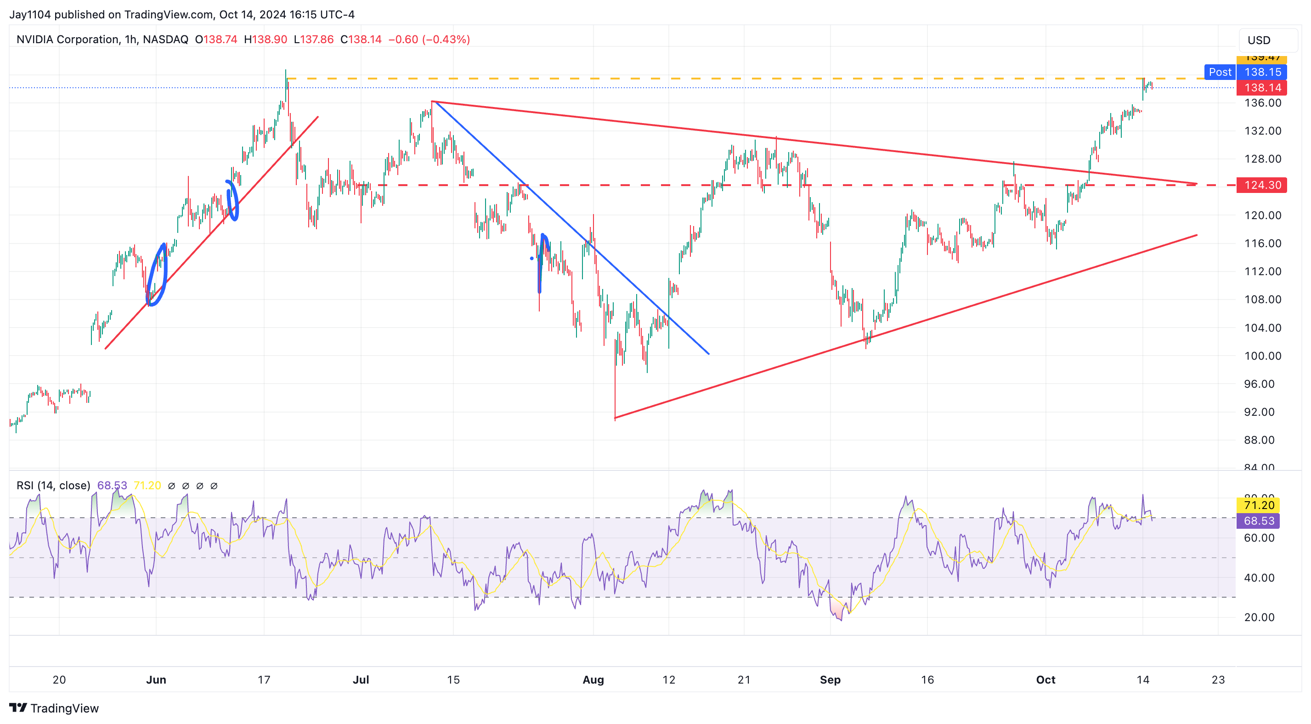Viewport: 1311px width, 724px height.
Task: Click the 100.00 price axis label
Action: 1263,356
